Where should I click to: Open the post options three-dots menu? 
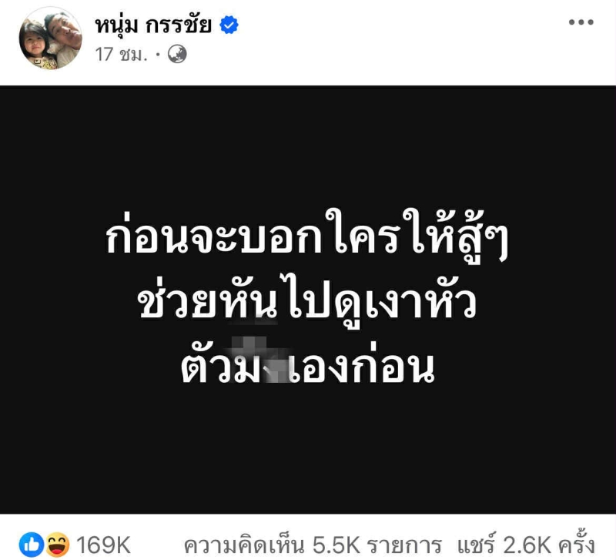581,22
